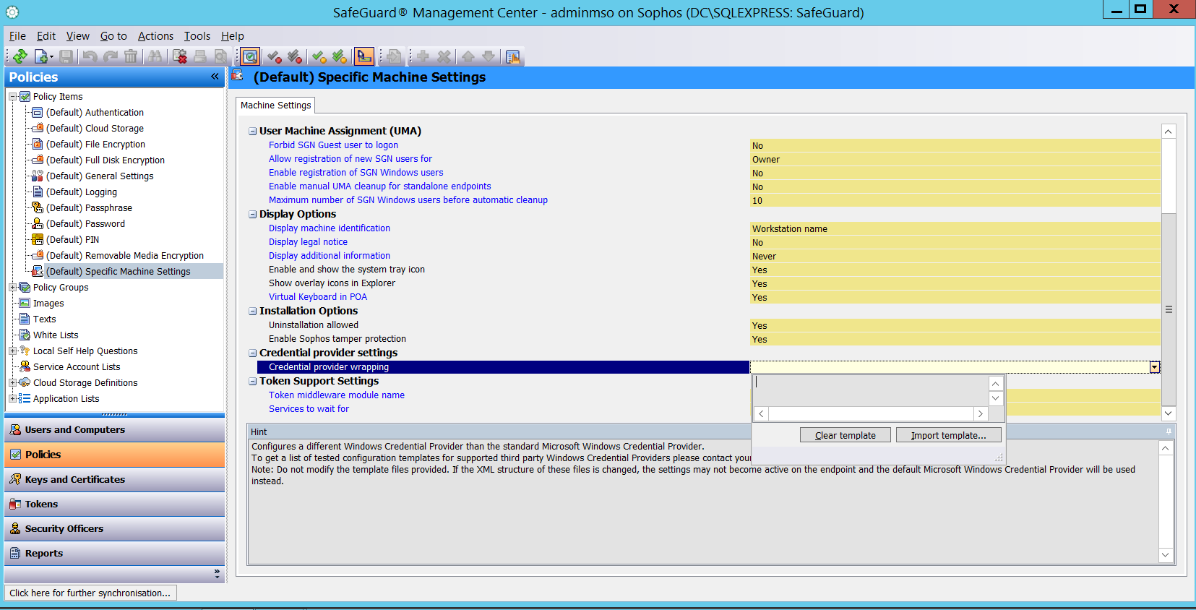Image resolution: width=1196 pixels, height=610 pixels.
Task: Click the move up arrow toolbar icon
Action: (x=468, y=56)
